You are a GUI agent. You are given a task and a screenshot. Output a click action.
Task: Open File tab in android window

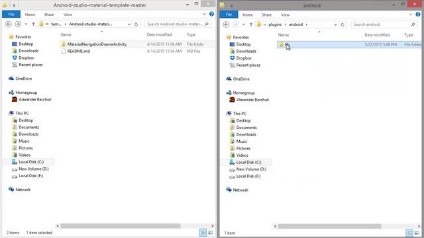coord(229,15)
